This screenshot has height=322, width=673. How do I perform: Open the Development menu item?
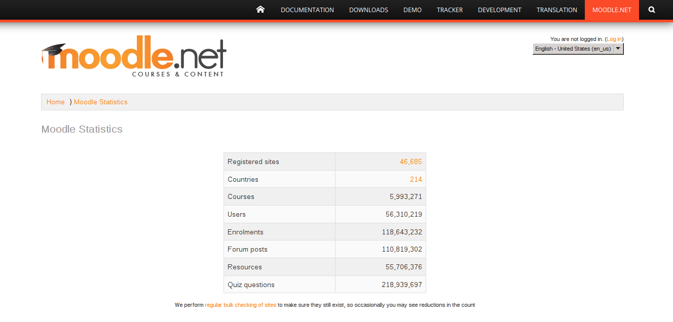tap(500, 10)
